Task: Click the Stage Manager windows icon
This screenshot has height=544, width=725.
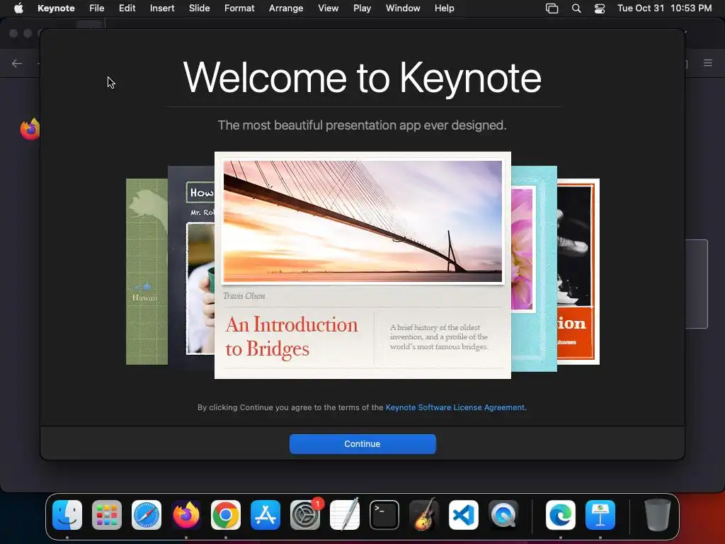Action: [552, 8]
